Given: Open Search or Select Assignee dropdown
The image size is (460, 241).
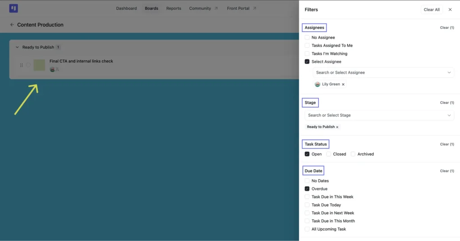Looking at the screenshot, I should pyautogui.click(x=383, y=72).
